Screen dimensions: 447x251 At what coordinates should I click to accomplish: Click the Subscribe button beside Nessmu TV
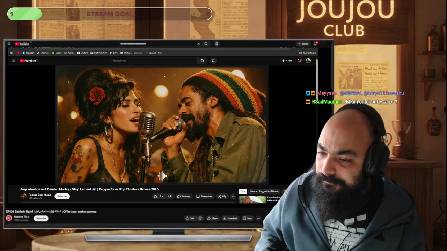(41, 218)
